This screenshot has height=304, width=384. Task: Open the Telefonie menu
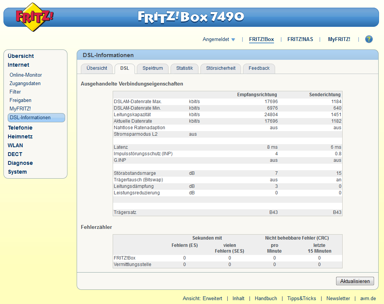(20, 128)
